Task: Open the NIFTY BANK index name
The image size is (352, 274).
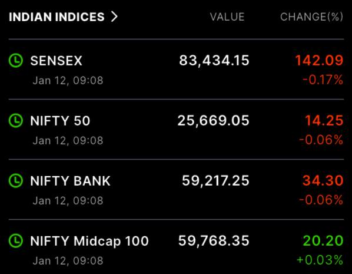Action: tap(70, 181)
